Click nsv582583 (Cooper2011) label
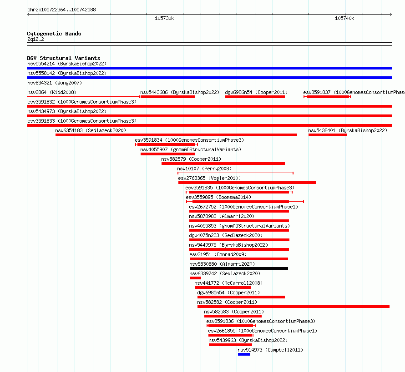The image size is (405, 372). pos(234,312)
